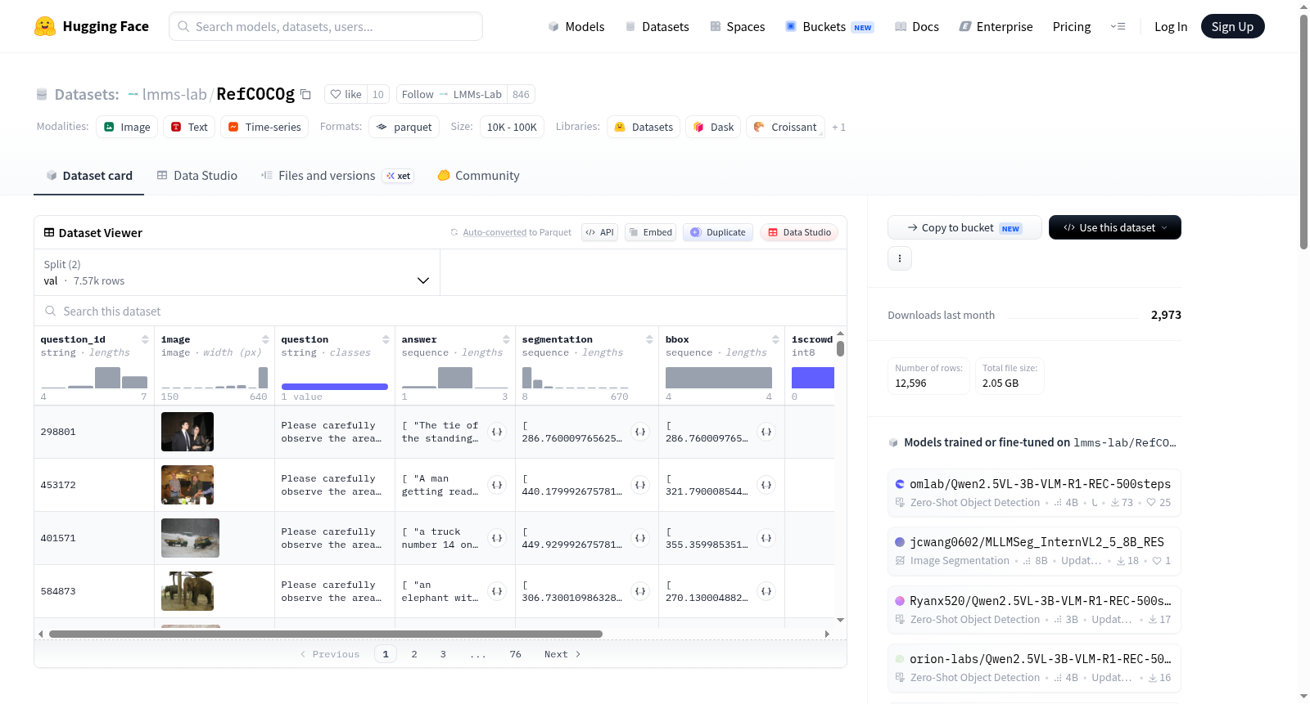Image resolution: width=1310 pixels, height=704 pixels.
Task: Like the RefCOCOg dataset
Action: [x=346, y=95]
